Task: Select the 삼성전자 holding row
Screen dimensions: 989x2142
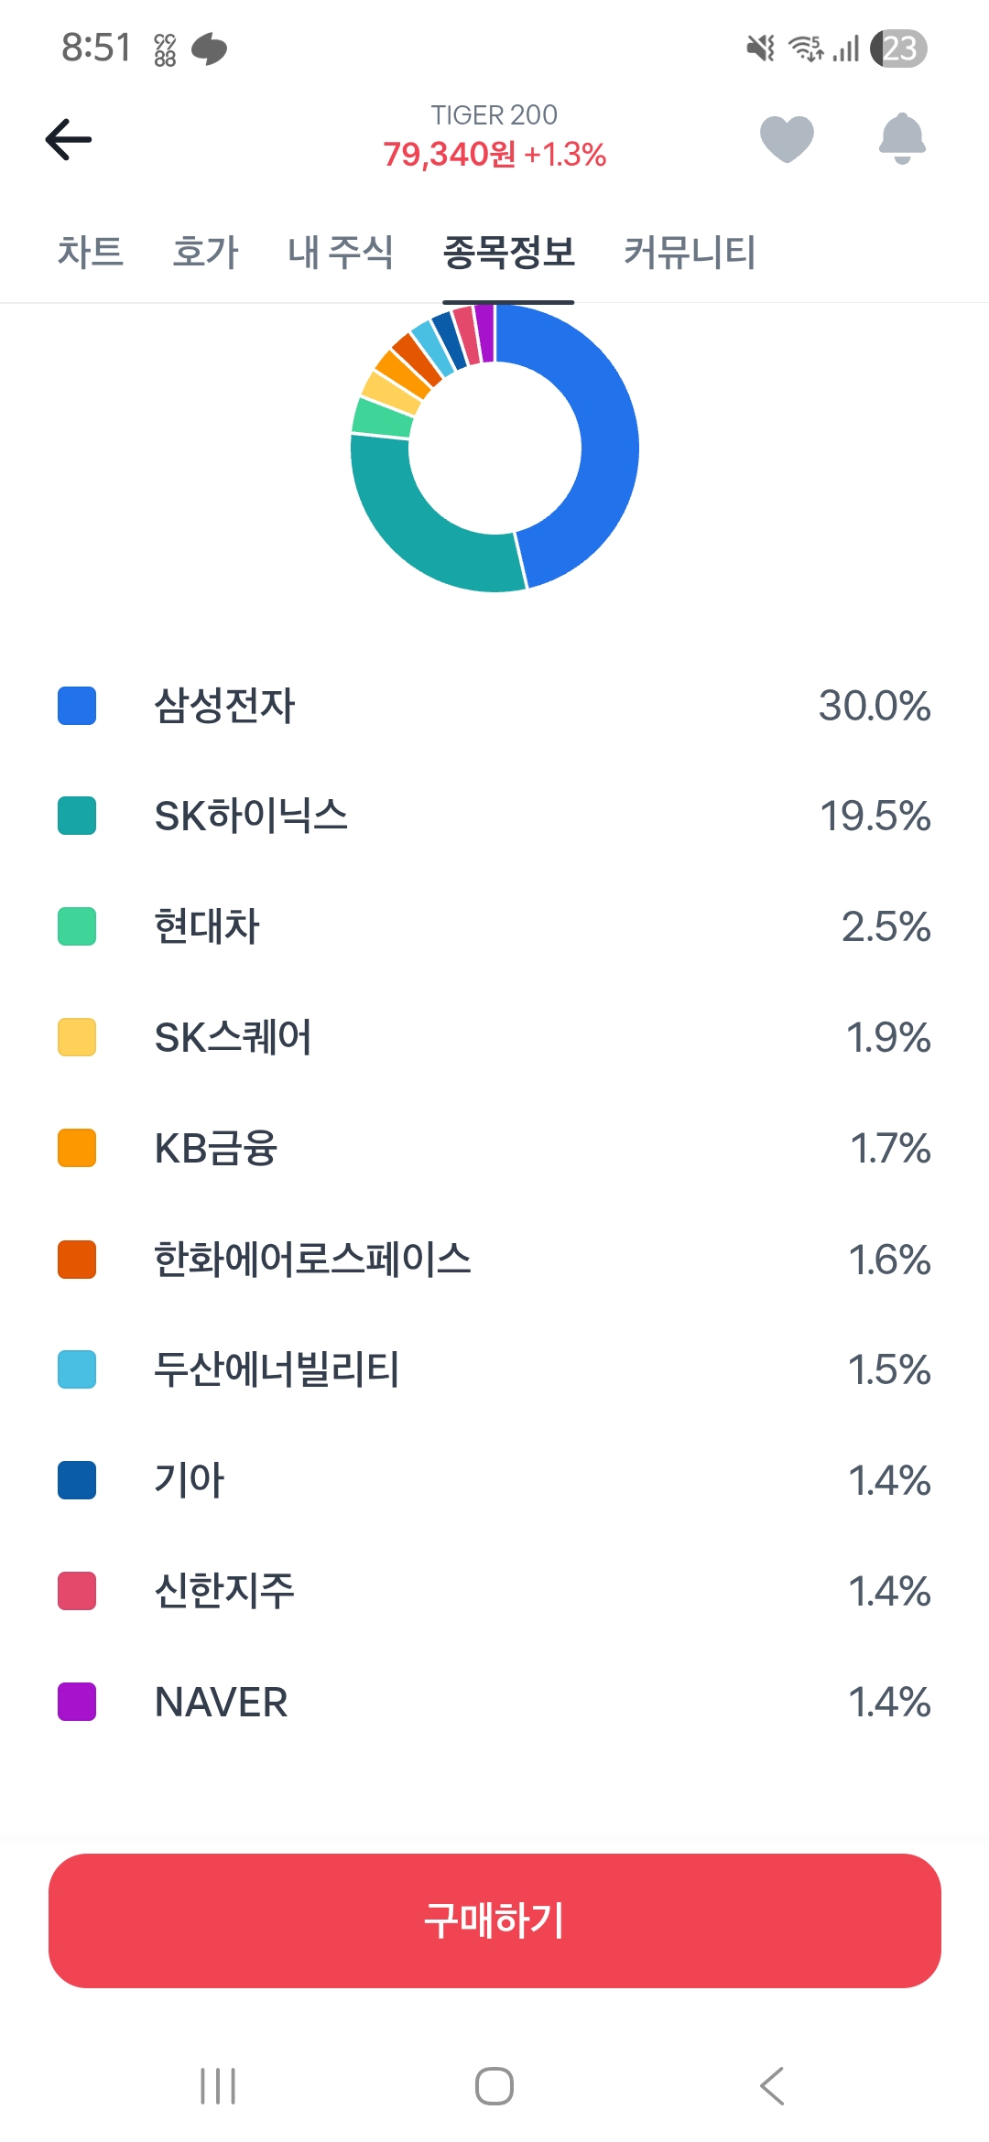Action: click(494, 706)
